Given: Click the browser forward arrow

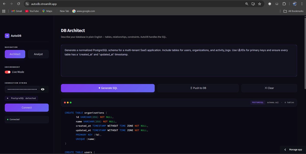Looking at the screenshot, I should click(11, 4).
